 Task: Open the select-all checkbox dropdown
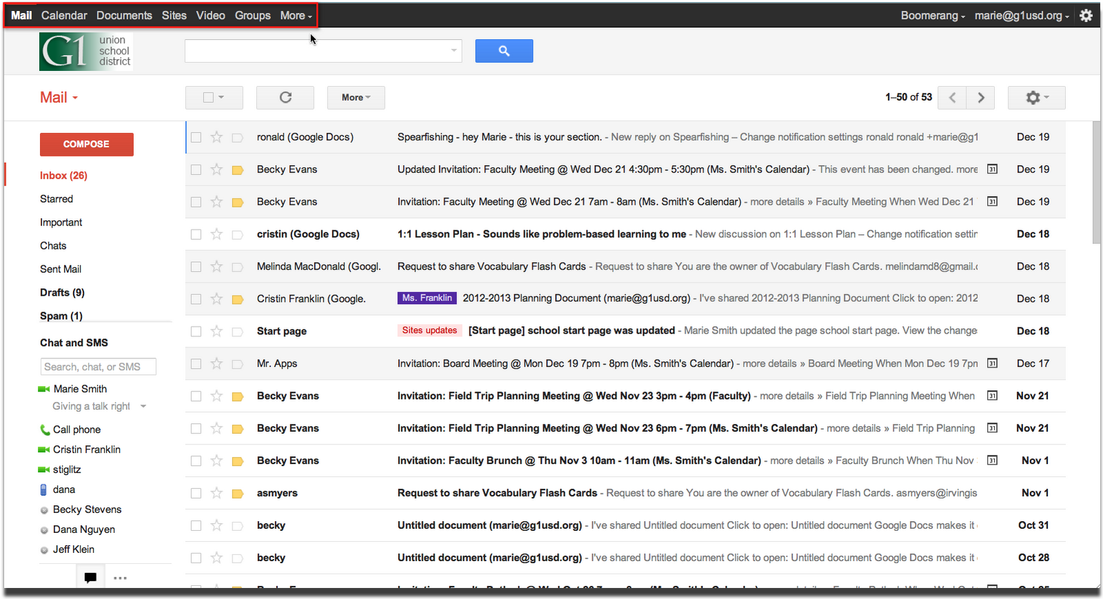click(214, 98)
